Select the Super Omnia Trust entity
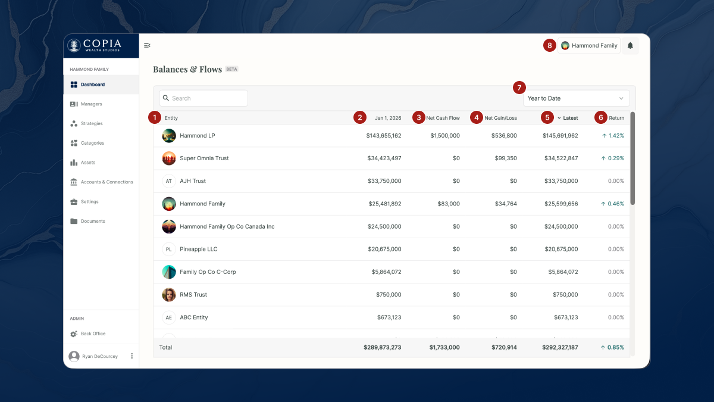Screen dimensions: 714x402 [204, 158]
